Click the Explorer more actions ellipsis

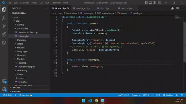46,8
